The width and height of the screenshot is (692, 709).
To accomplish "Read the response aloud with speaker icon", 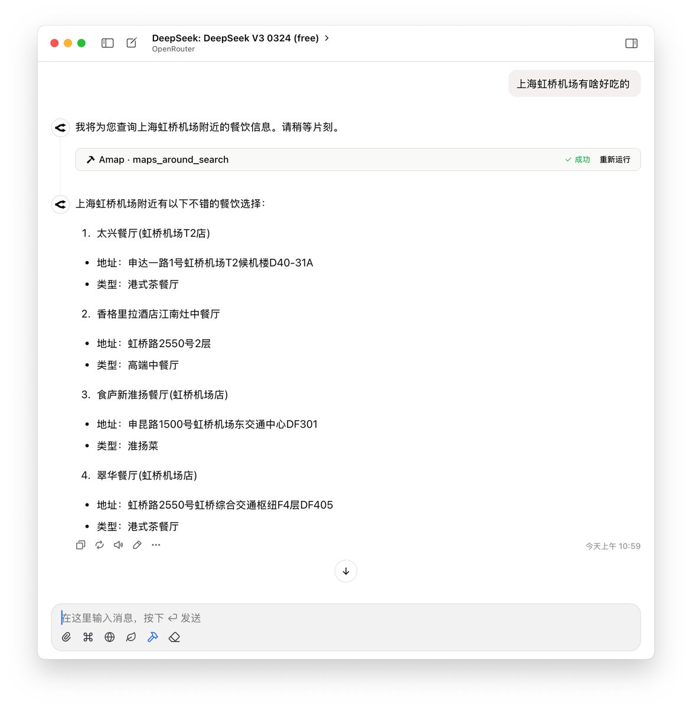I will point(118,545).
